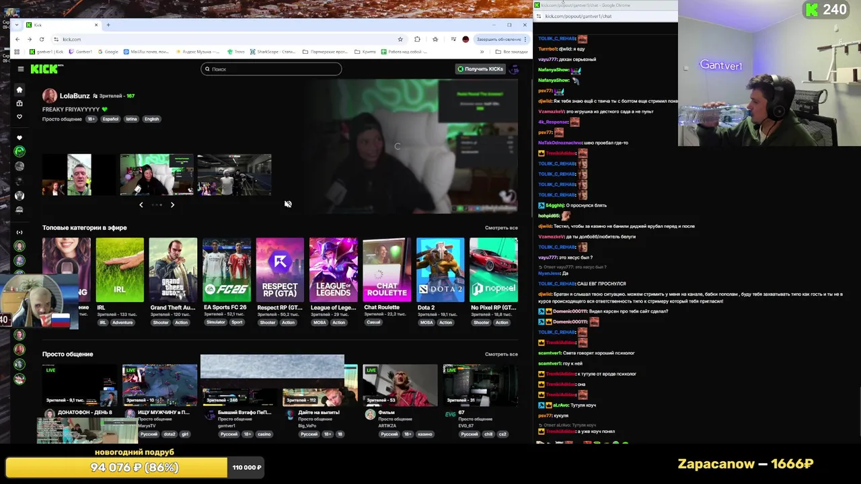Open the ARTIKZA Фильм stream thumbnail
861x484 pixels.
pos(400,385)
